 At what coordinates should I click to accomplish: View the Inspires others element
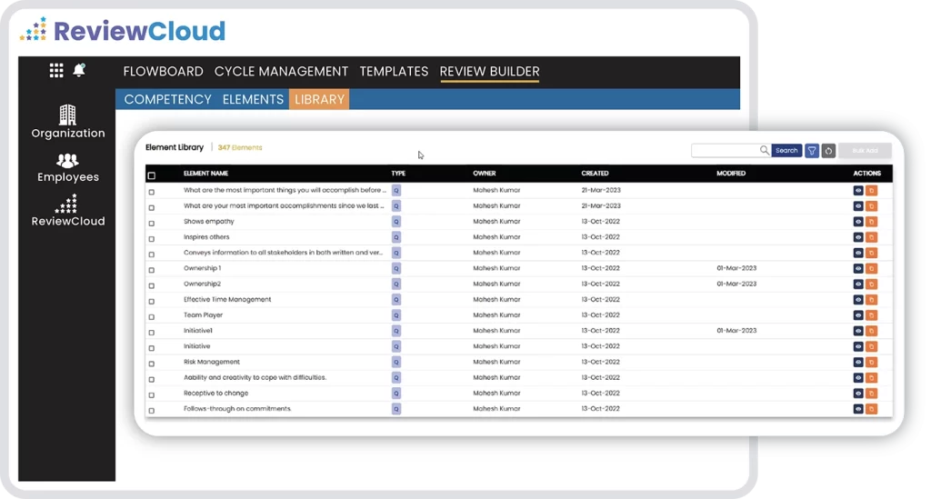click(x=858, y=237)
